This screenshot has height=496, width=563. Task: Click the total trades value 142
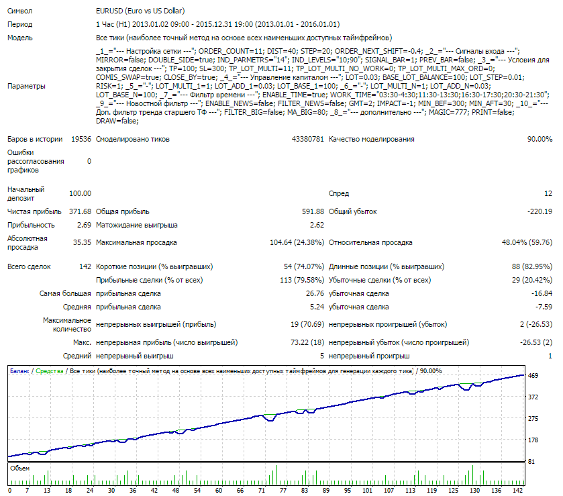point(85,266)
